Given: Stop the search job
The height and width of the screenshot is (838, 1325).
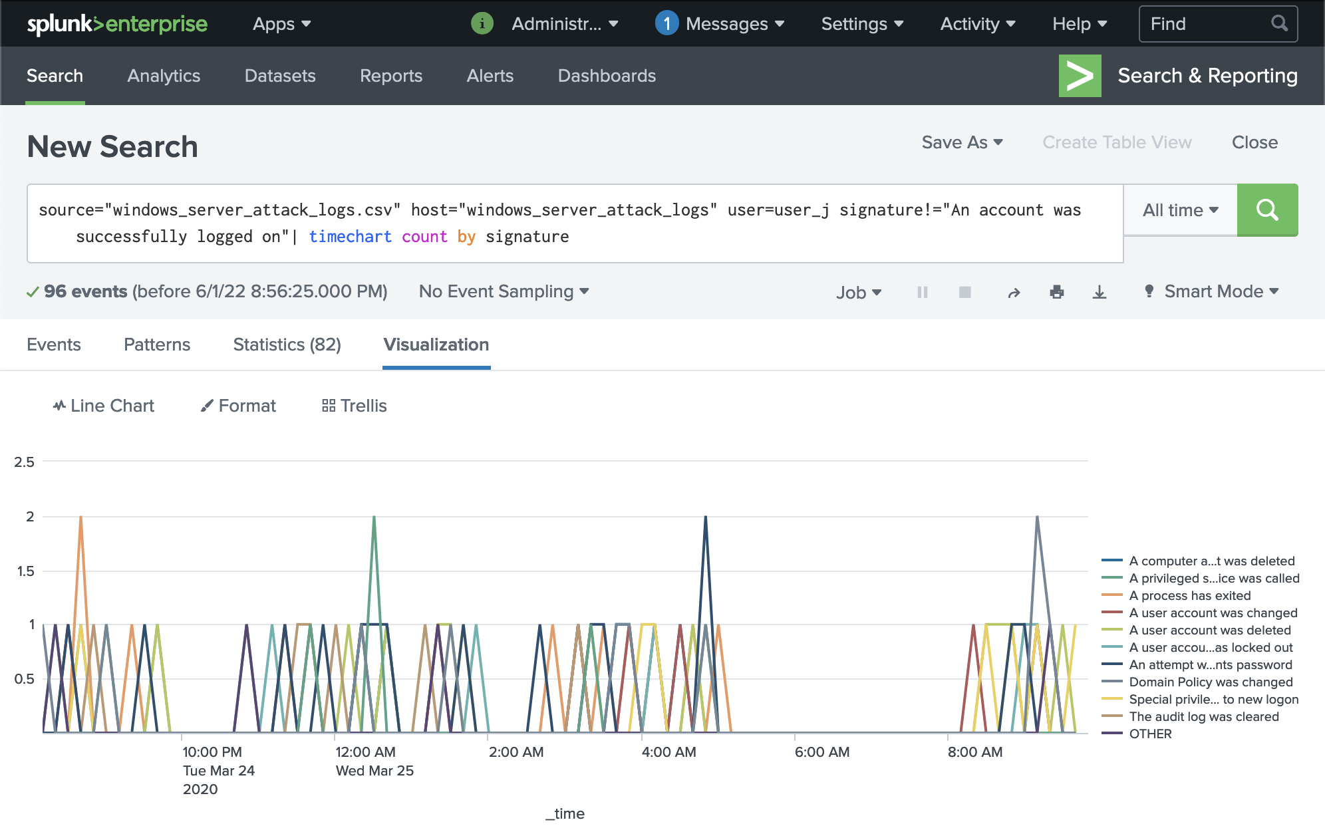Looking at the screenshot, I should tap(964, 292).
